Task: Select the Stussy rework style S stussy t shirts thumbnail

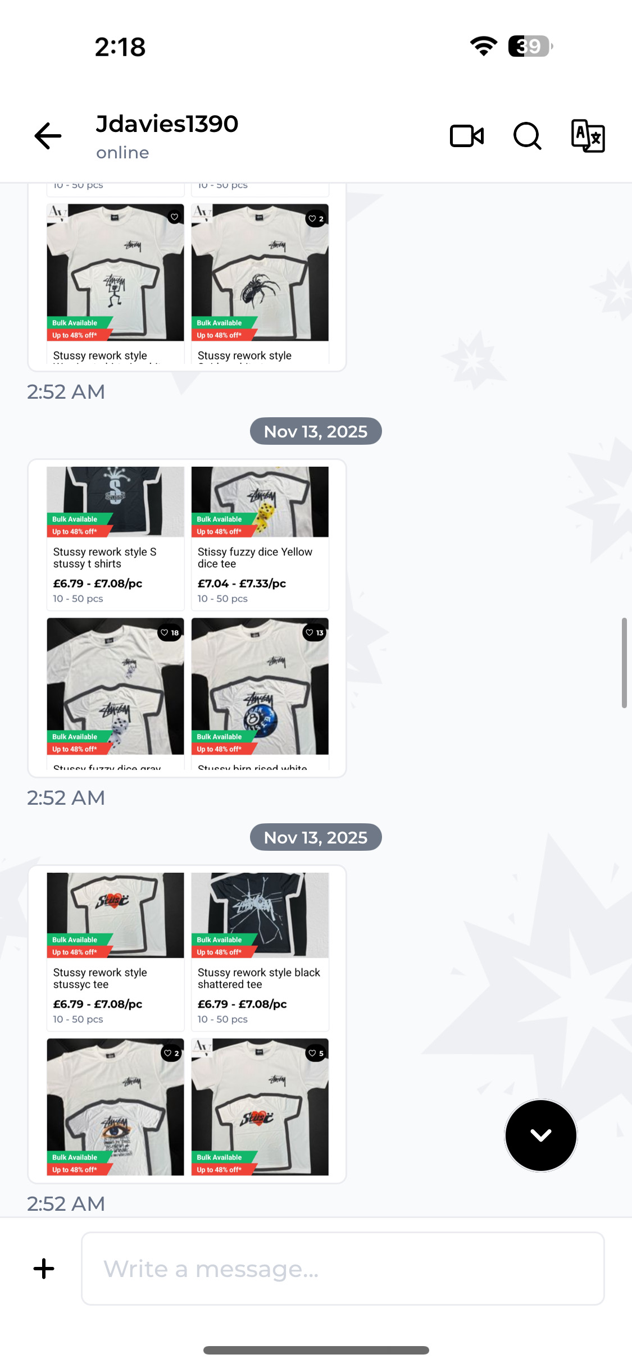Action: [x=115, y=501]
